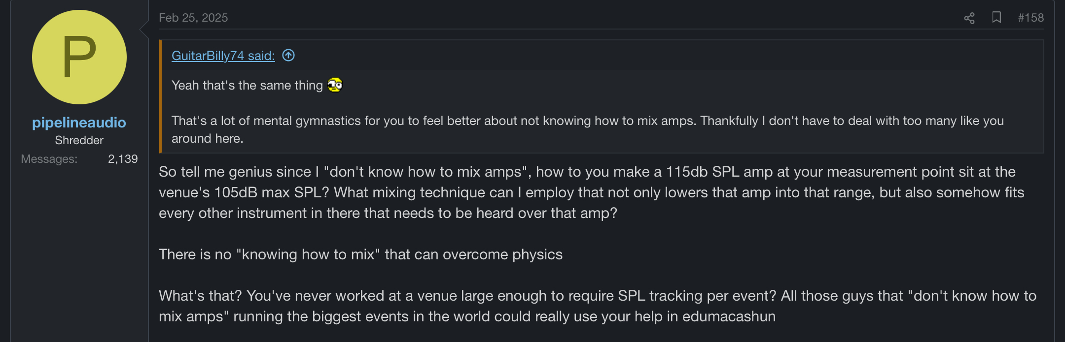Click the smiley emoji in the quote
Viewport: 1065px width, 342px height.
335,85
